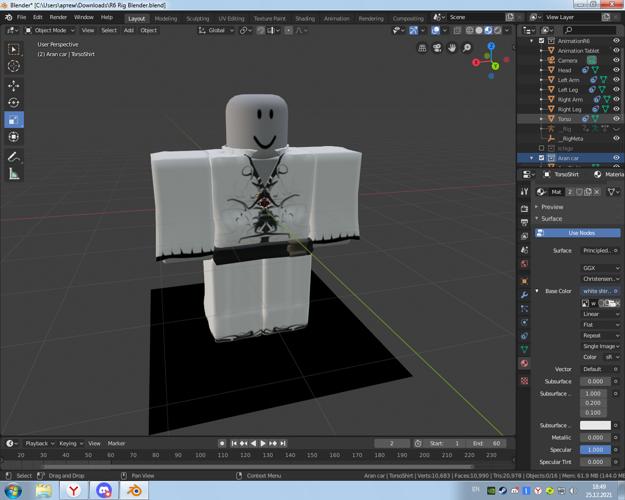Open the Object Mode dropdown
The width and height of the screenshot is (625, 500).
(x=49, y=30)
